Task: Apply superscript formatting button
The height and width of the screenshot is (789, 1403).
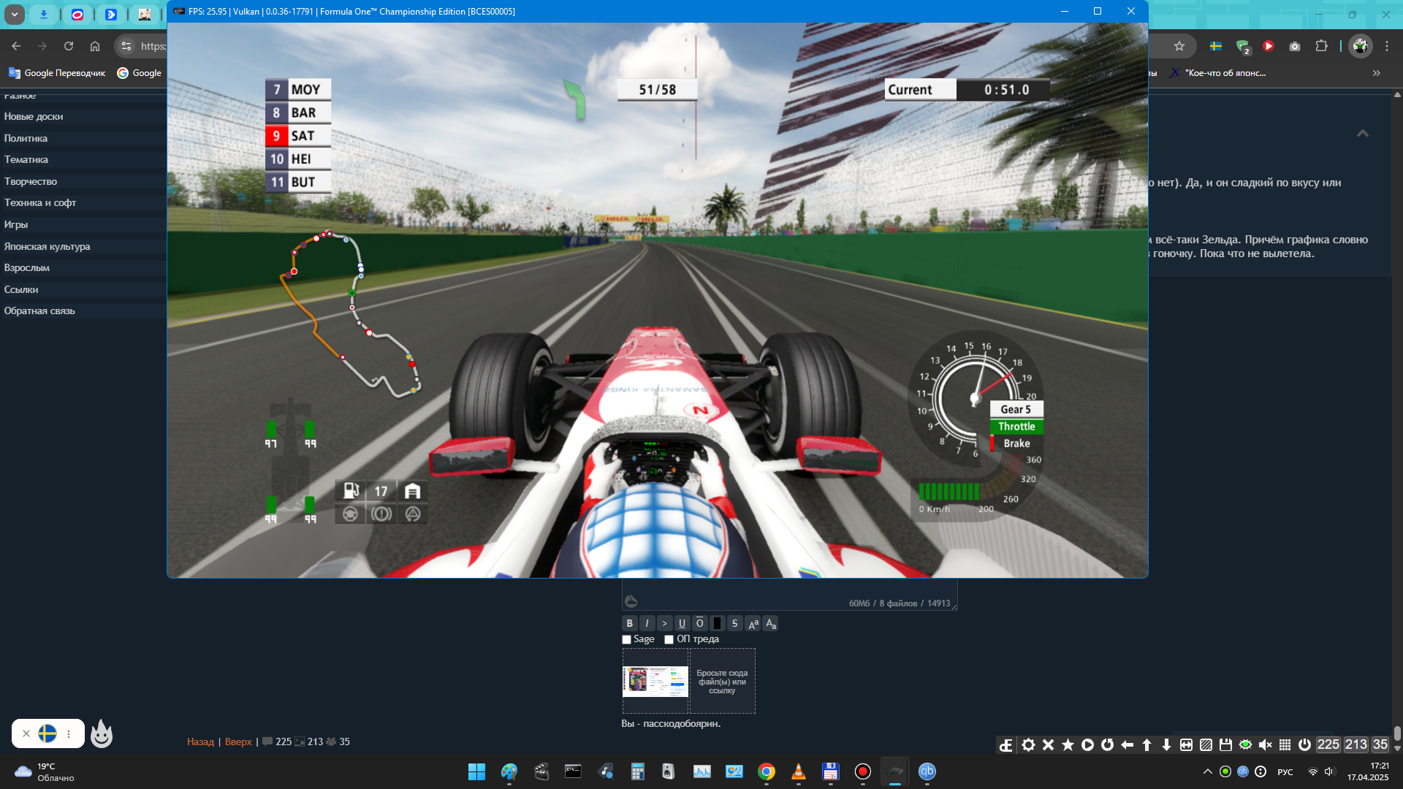Action: [753, 623]
